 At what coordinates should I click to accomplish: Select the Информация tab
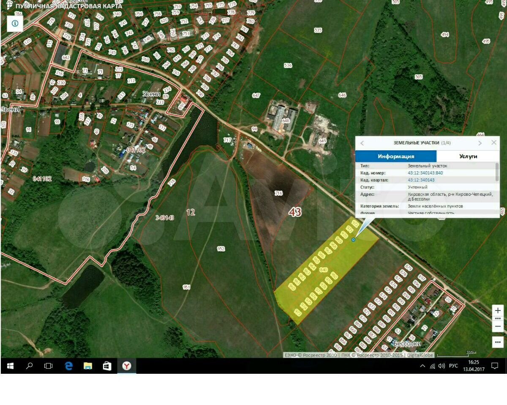coord(396,156)
